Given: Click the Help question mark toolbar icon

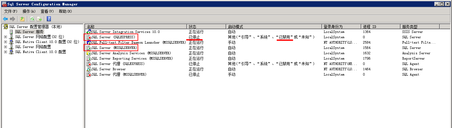Looking at the screenshot, I should click(x=49, y=19).
